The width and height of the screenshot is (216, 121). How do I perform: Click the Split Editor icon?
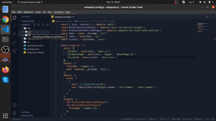pos(207,17)
